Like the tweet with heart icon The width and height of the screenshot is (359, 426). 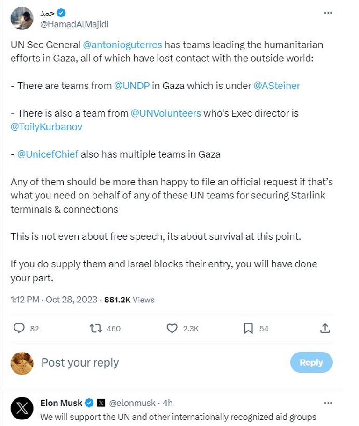172,328
